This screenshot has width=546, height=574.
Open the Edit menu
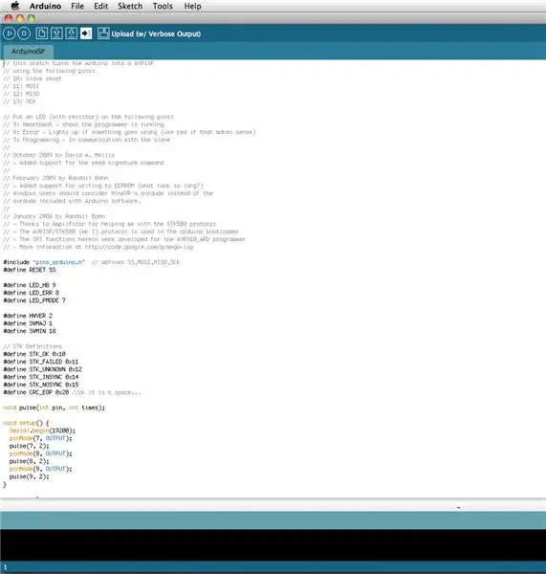(x=101, y=7)
